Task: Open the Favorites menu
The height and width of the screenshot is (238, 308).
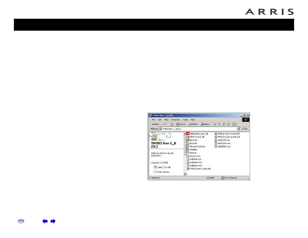Action: tap(176, 120)
